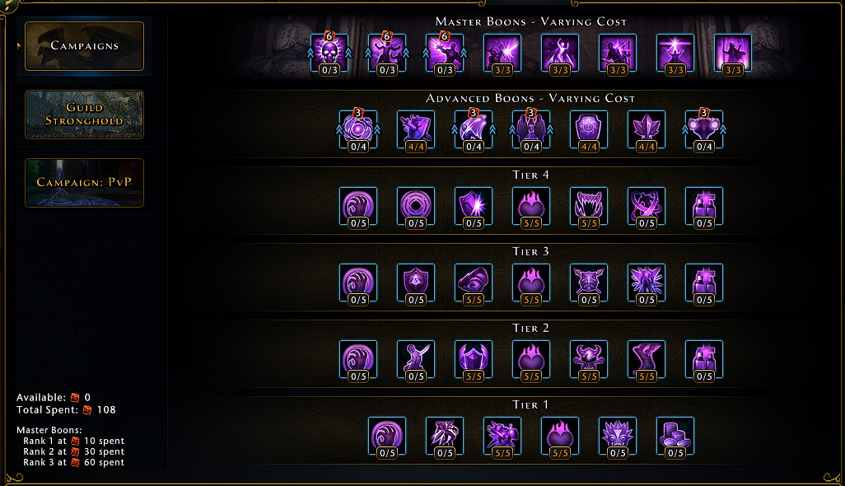Image resolution: width=845 pixels, height=486 pixels.
Task: Upgrade arrow beside skull Master Boon
Action: (x=310, y=53)
